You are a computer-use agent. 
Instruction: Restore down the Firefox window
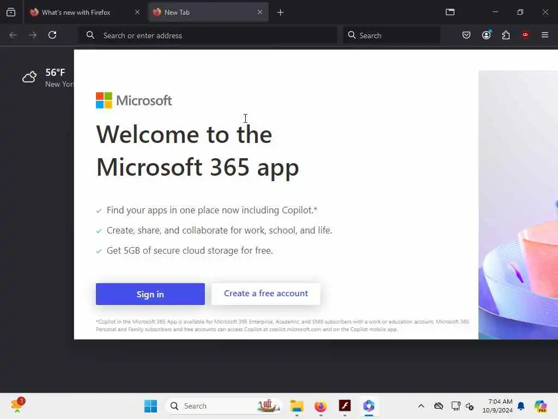tap(520, 12)
